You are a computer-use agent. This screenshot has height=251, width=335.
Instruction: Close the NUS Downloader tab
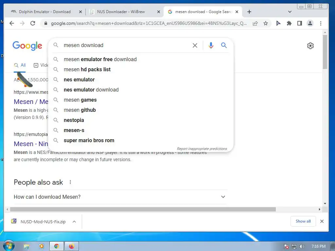[159, 12]
